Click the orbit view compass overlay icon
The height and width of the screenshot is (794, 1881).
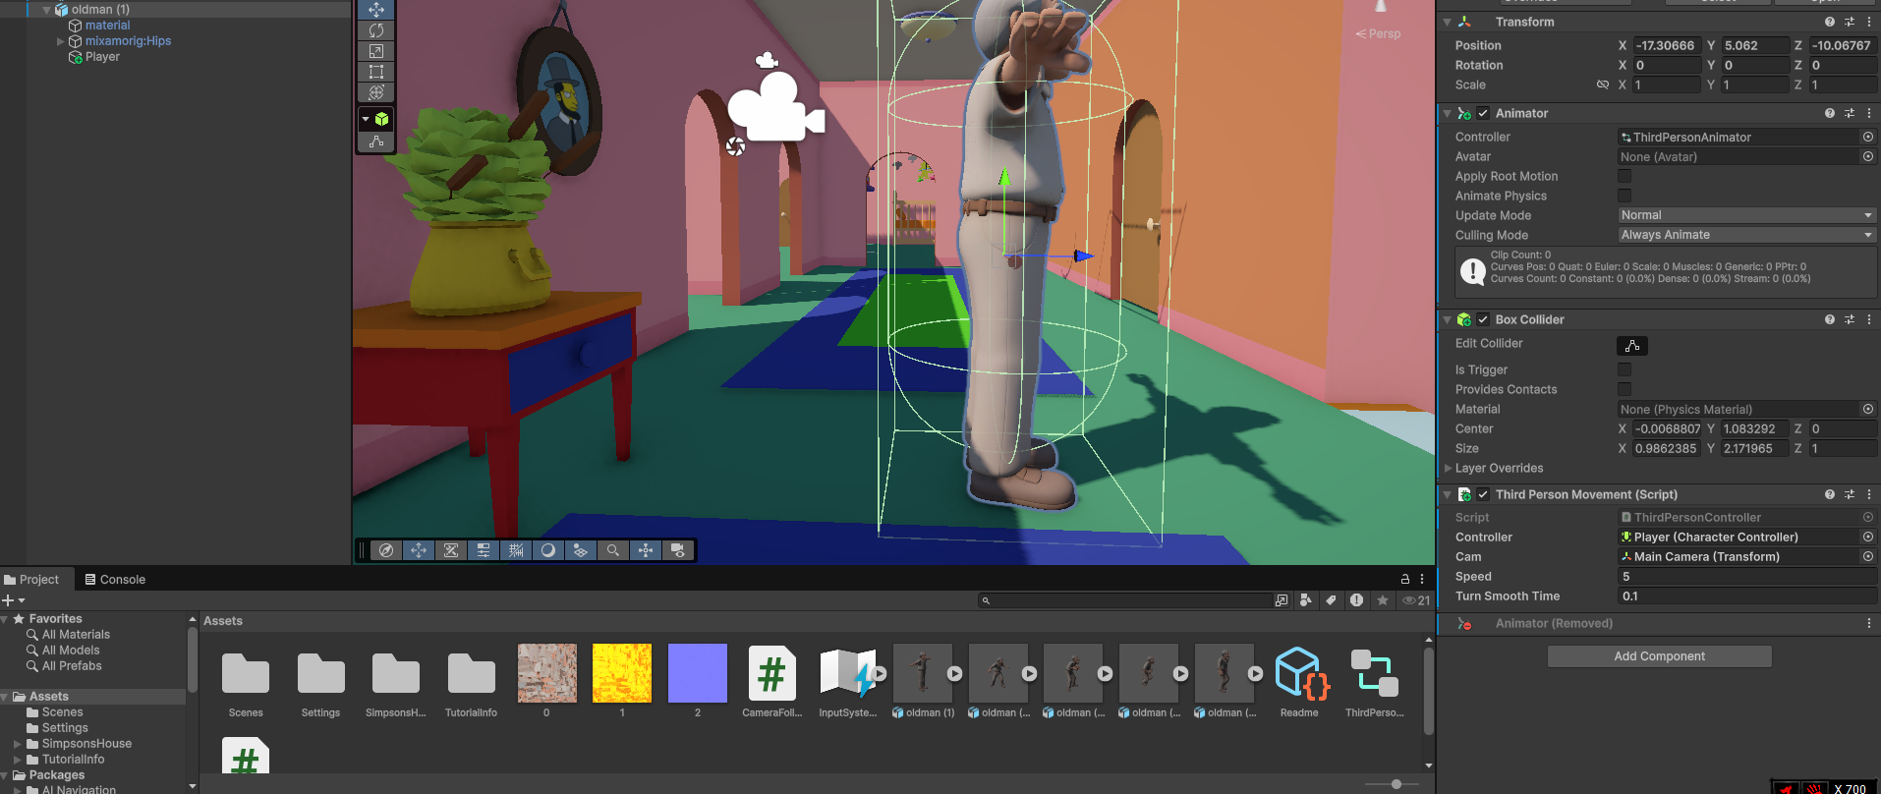tap(386, 550)
